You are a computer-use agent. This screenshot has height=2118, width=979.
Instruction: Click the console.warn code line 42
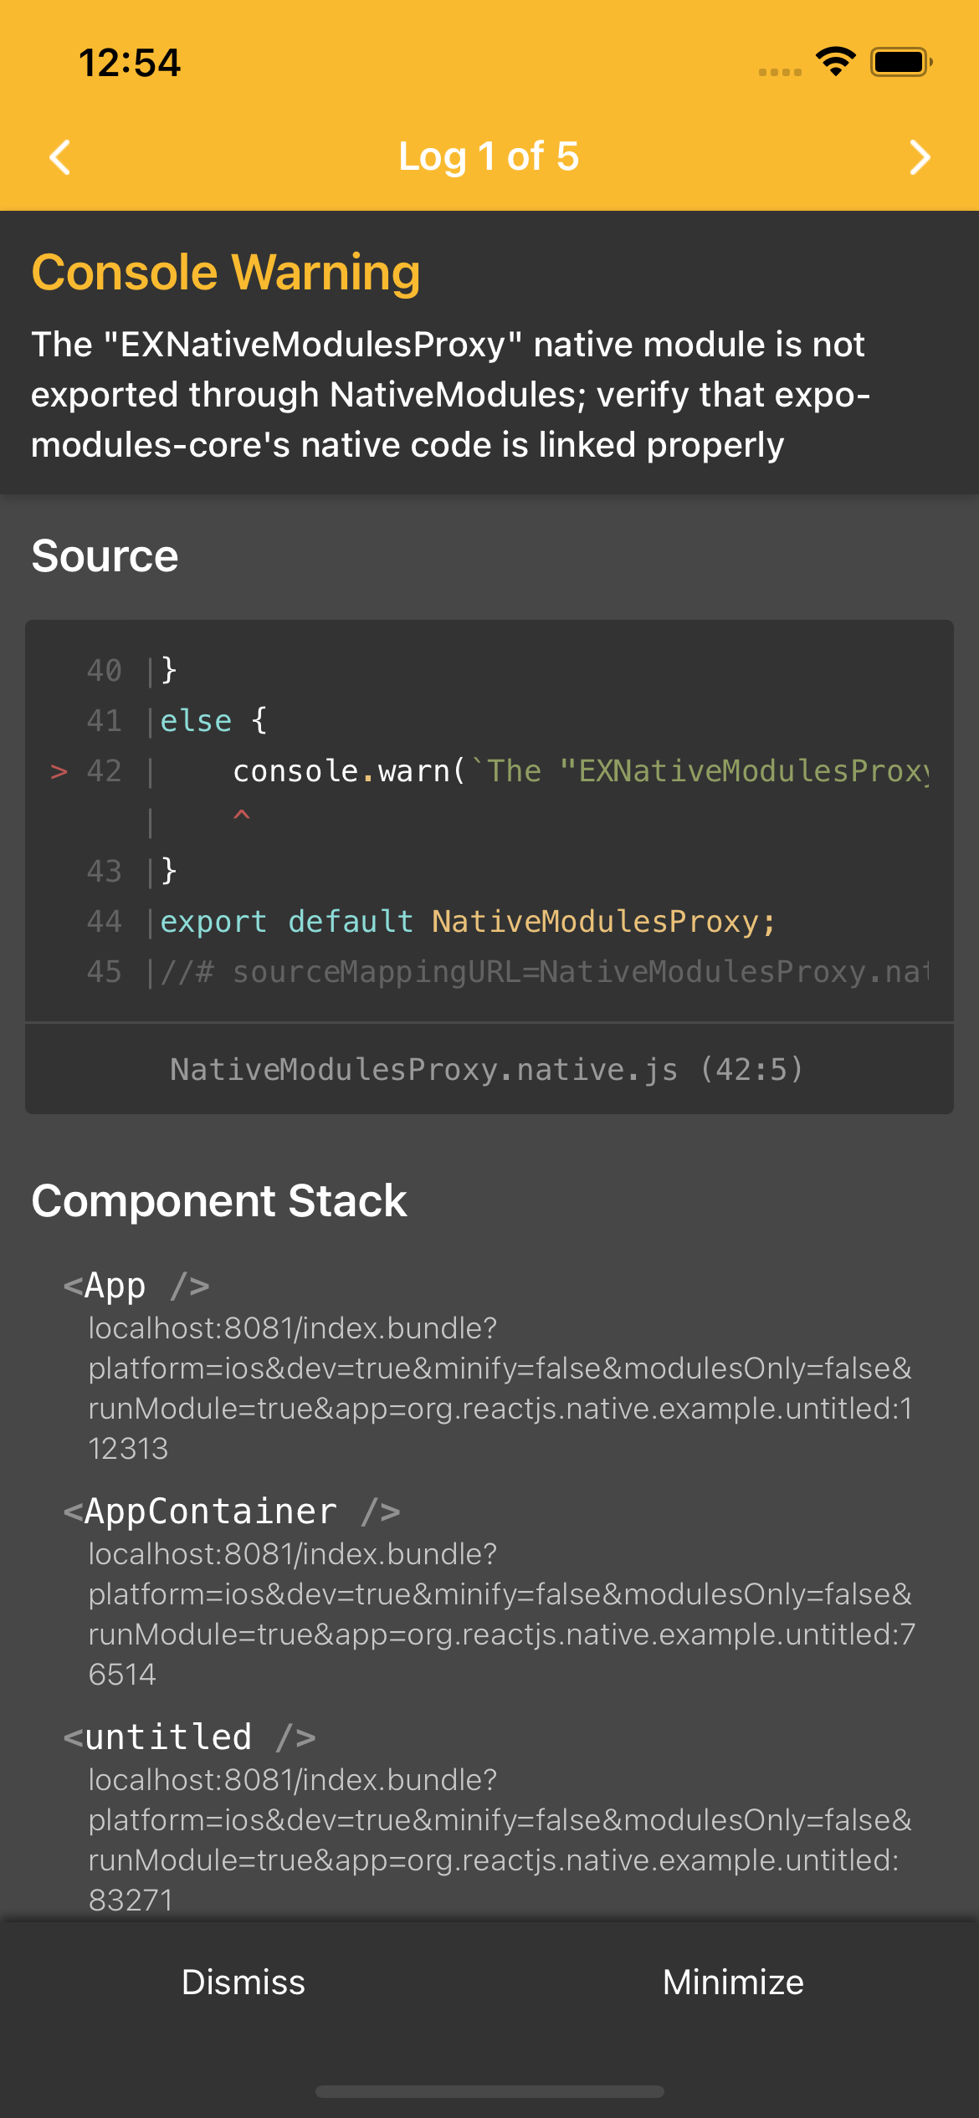(577, 771)
